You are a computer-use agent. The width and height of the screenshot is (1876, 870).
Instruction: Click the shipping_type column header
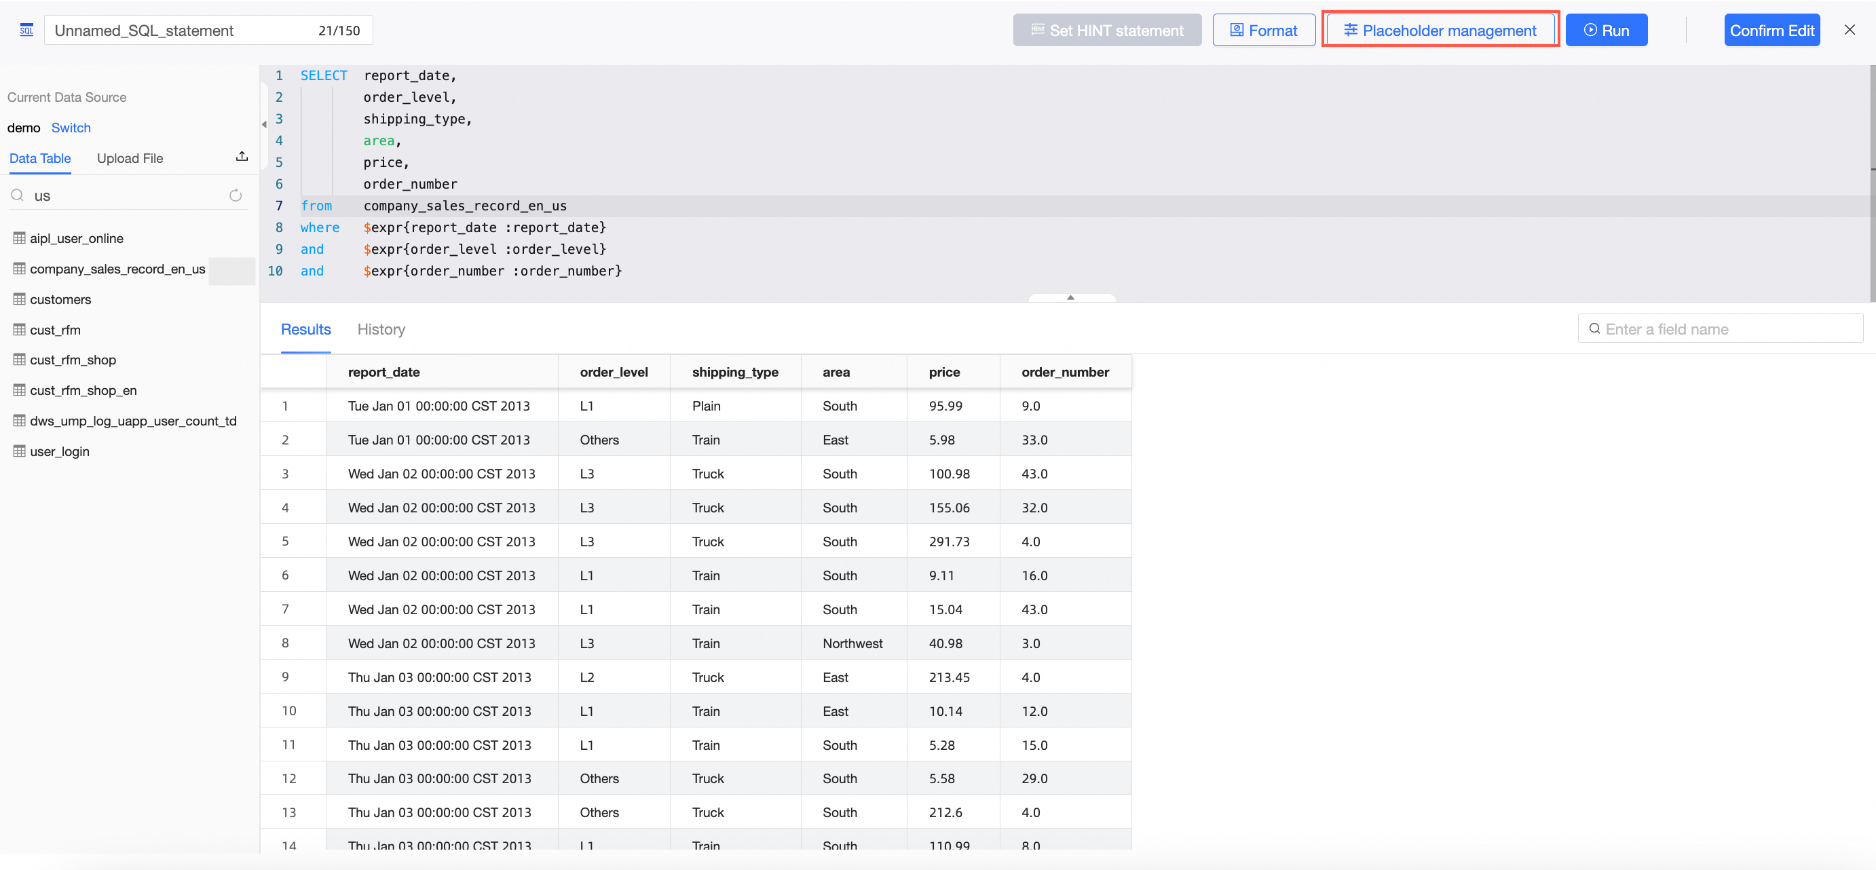pos(735,372)
